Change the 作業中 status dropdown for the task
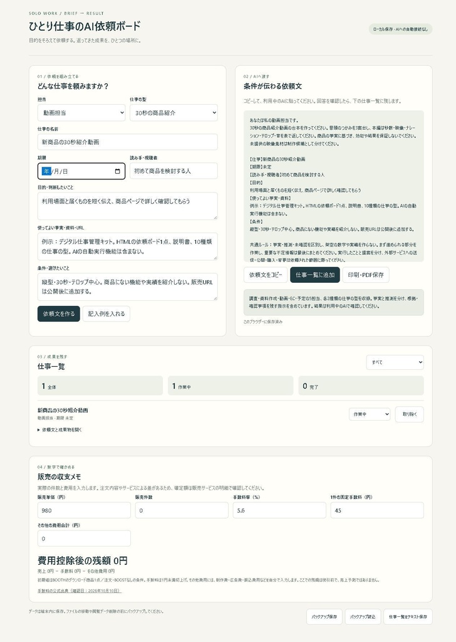 [370, 414]
